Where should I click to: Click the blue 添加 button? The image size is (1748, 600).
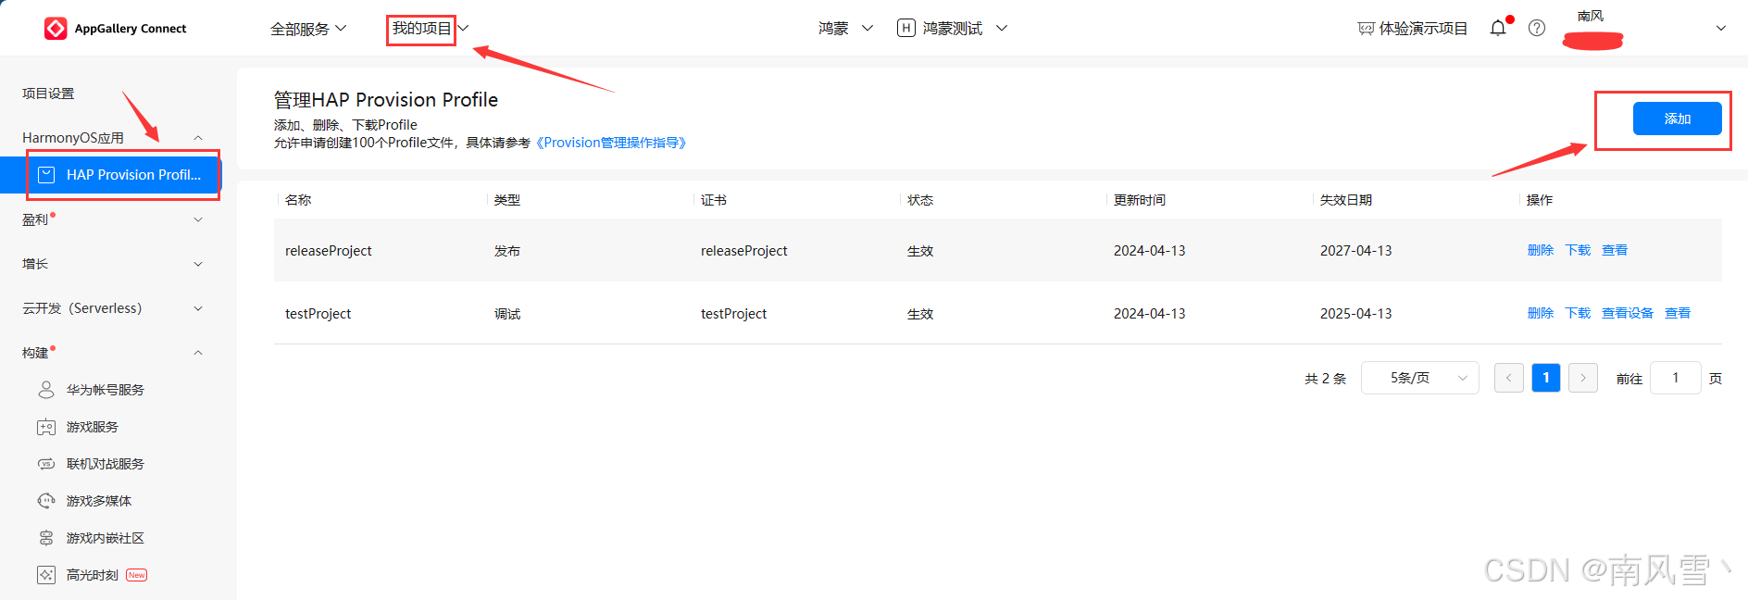[1678, 119]
